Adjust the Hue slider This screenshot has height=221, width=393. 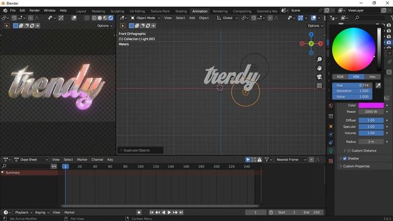352,85
